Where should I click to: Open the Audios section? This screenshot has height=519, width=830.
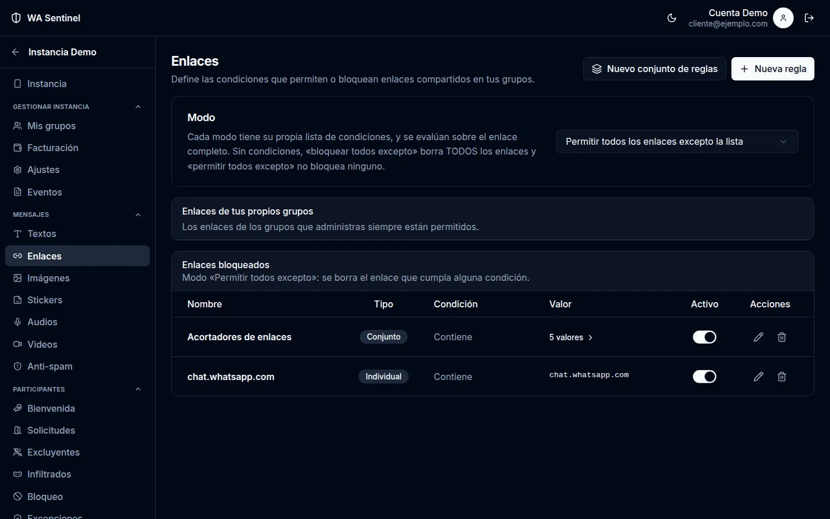click(x=77, y=322)
